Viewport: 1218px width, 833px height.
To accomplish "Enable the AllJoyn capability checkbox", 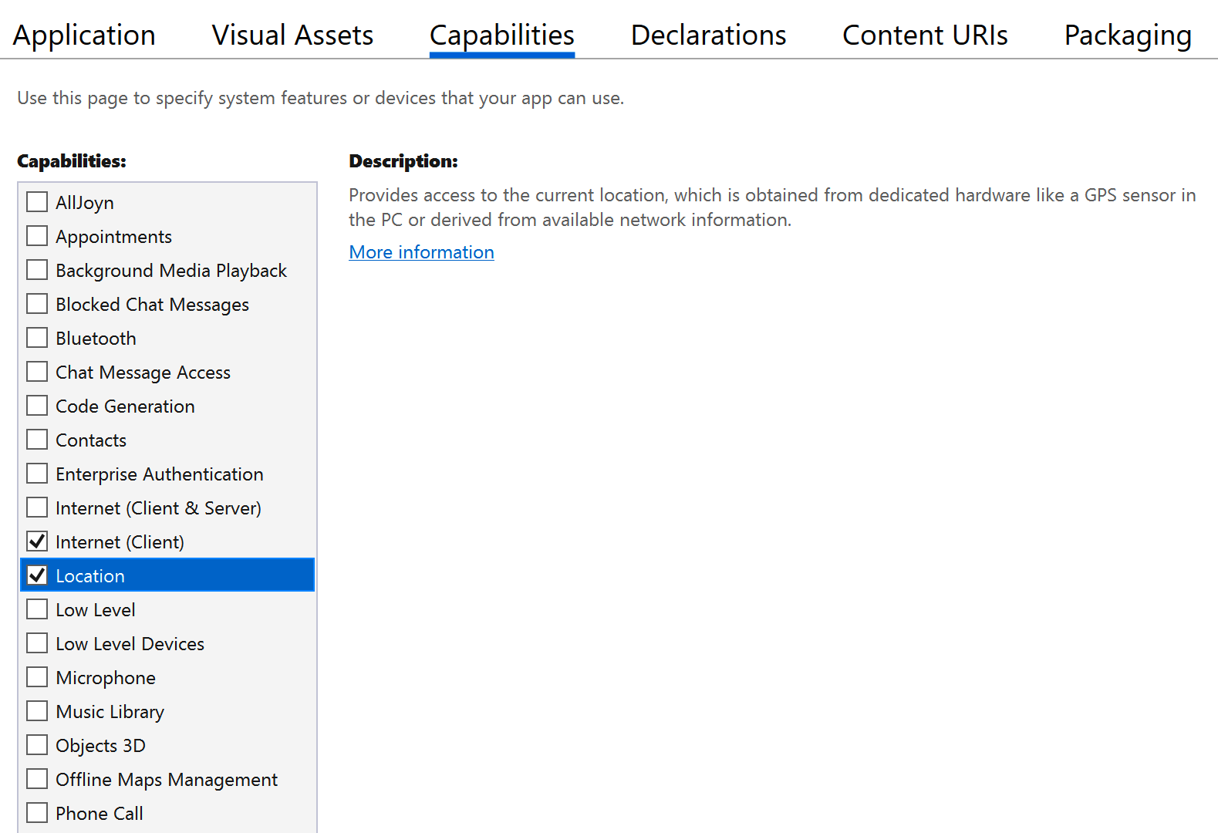I will pos(37,202).
